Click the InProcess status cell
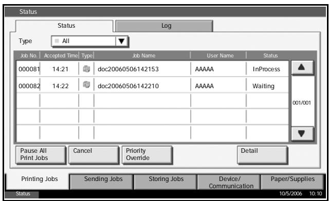329x201 pixels. (266, 69)
